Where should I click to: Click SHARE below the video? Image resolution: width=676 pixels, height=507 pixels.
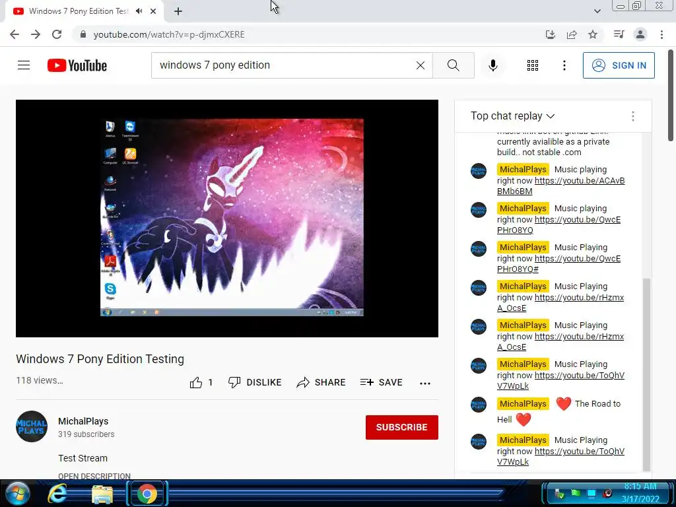(321, 382)
